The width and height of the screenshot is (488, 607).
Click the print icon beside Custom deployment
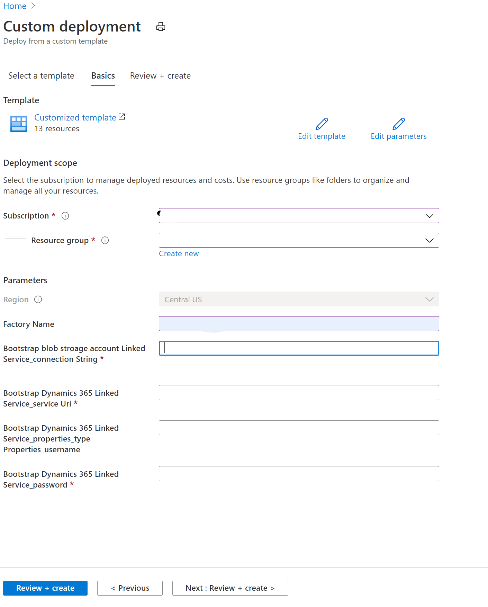(161, 27)
